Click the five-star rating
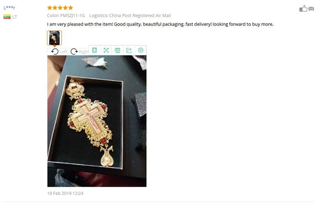Image resolution: width=325 pixels, height=205 pixels. [60, 8]
